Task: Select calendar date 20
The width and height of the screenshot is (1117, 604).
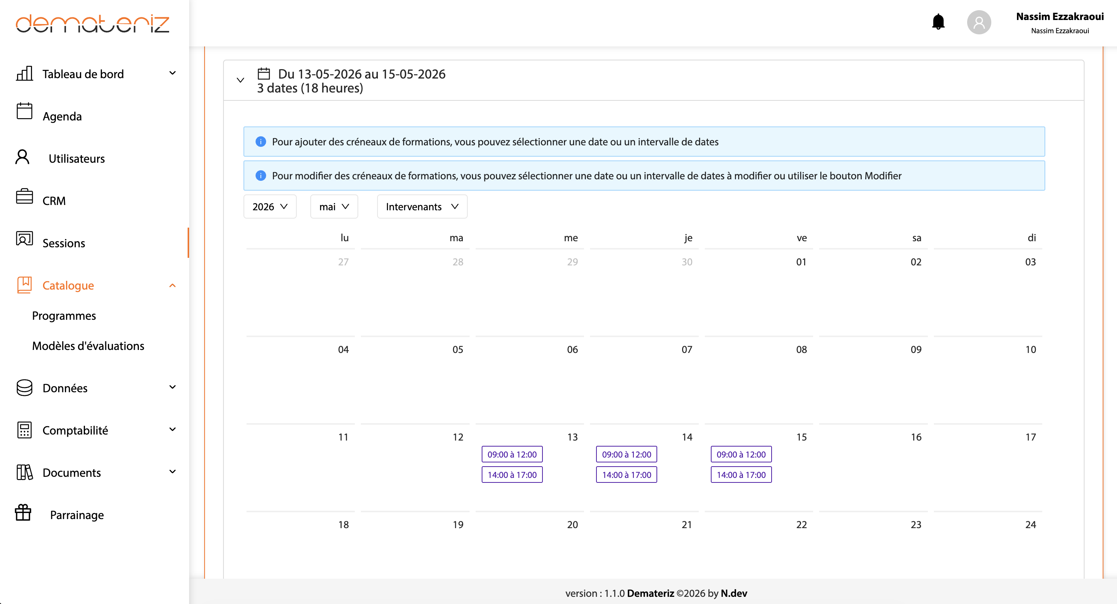Action: [x=572, y=525]
